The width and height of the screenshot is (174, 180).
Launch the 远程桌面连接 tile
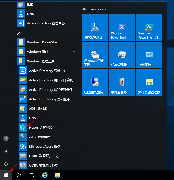tap(95, 82)
